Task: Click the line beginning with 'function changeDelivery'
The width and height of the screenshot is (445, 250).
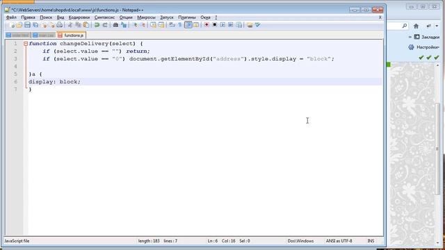Action: (86, 44)
